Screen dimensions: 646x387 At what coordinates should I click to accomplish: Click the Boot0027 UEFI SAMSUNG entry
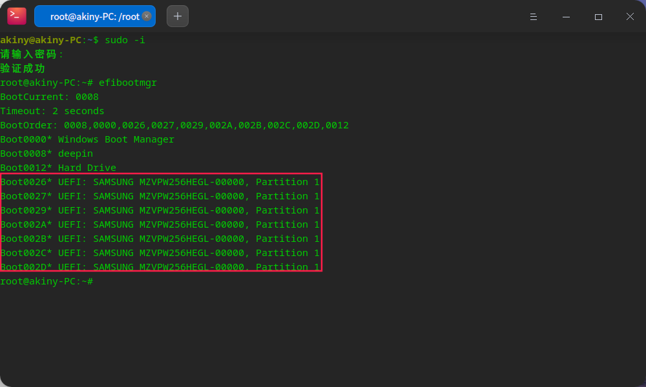point(160,196)
